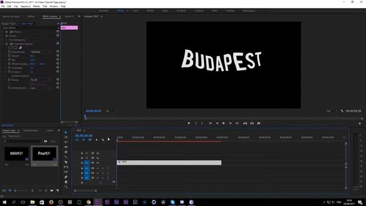The width and height of the screenshot is (366, 206).
Task: Open timeline display settings wrench
Action: tap(103, 140)
